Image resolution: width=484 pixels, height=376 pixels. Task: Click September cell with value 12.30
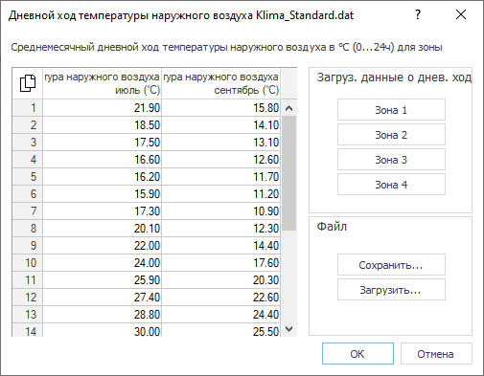click(221, 229)
